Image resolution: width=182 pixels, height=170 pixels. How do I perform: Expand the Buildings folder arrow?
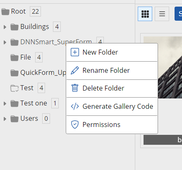tap(5, 27)
